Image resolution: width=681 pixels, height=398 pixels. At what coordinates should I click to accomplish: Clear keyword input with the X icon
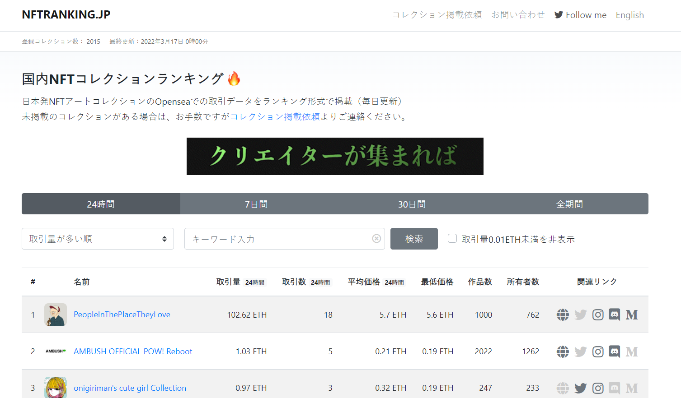376,239
